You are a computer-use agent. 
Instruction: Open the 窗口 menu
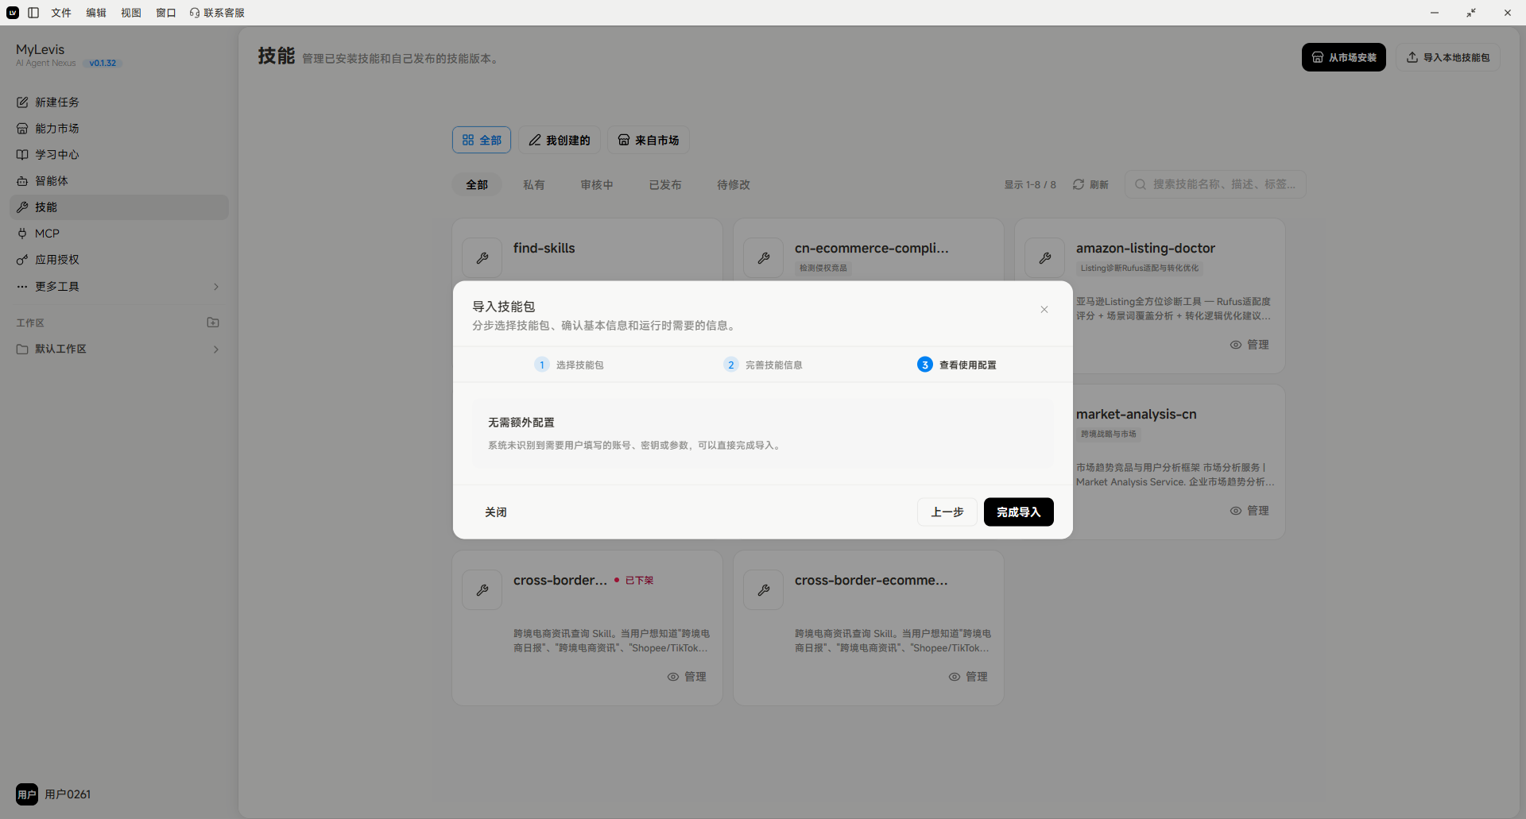[166, 13]
